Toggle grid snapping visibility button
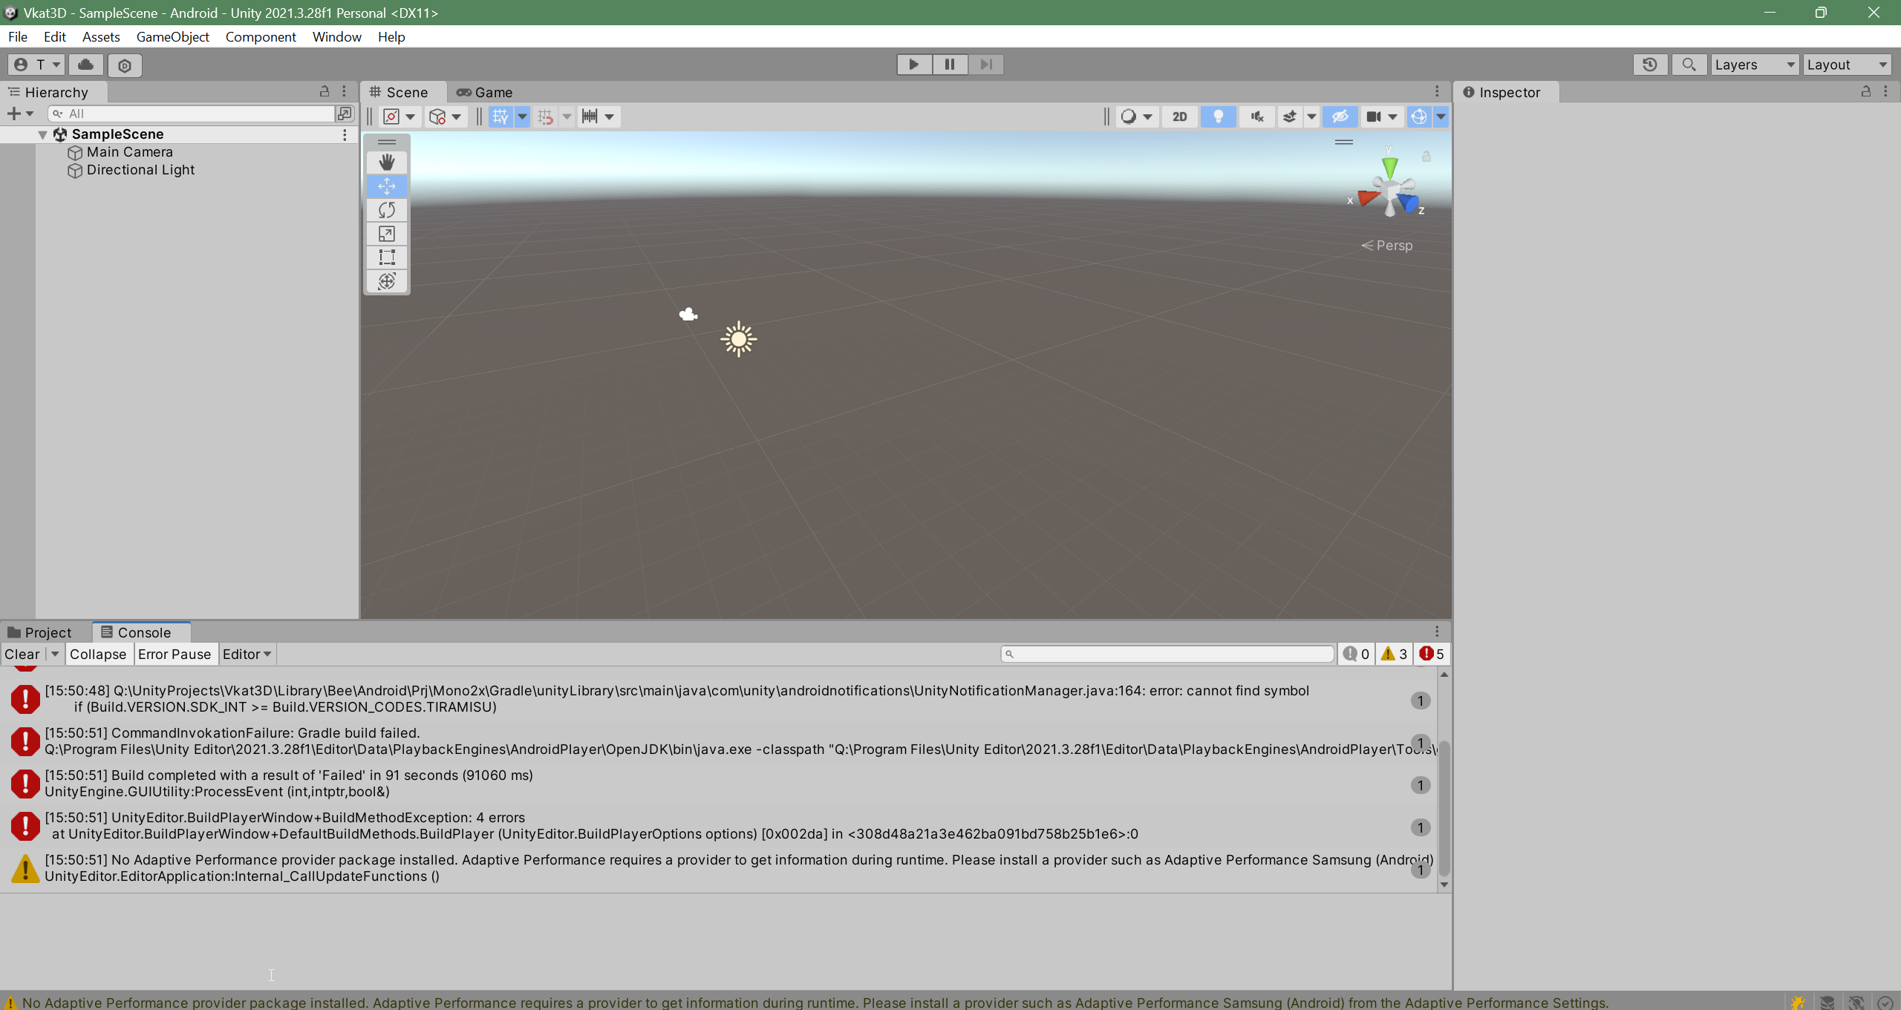 click(500, 117)
